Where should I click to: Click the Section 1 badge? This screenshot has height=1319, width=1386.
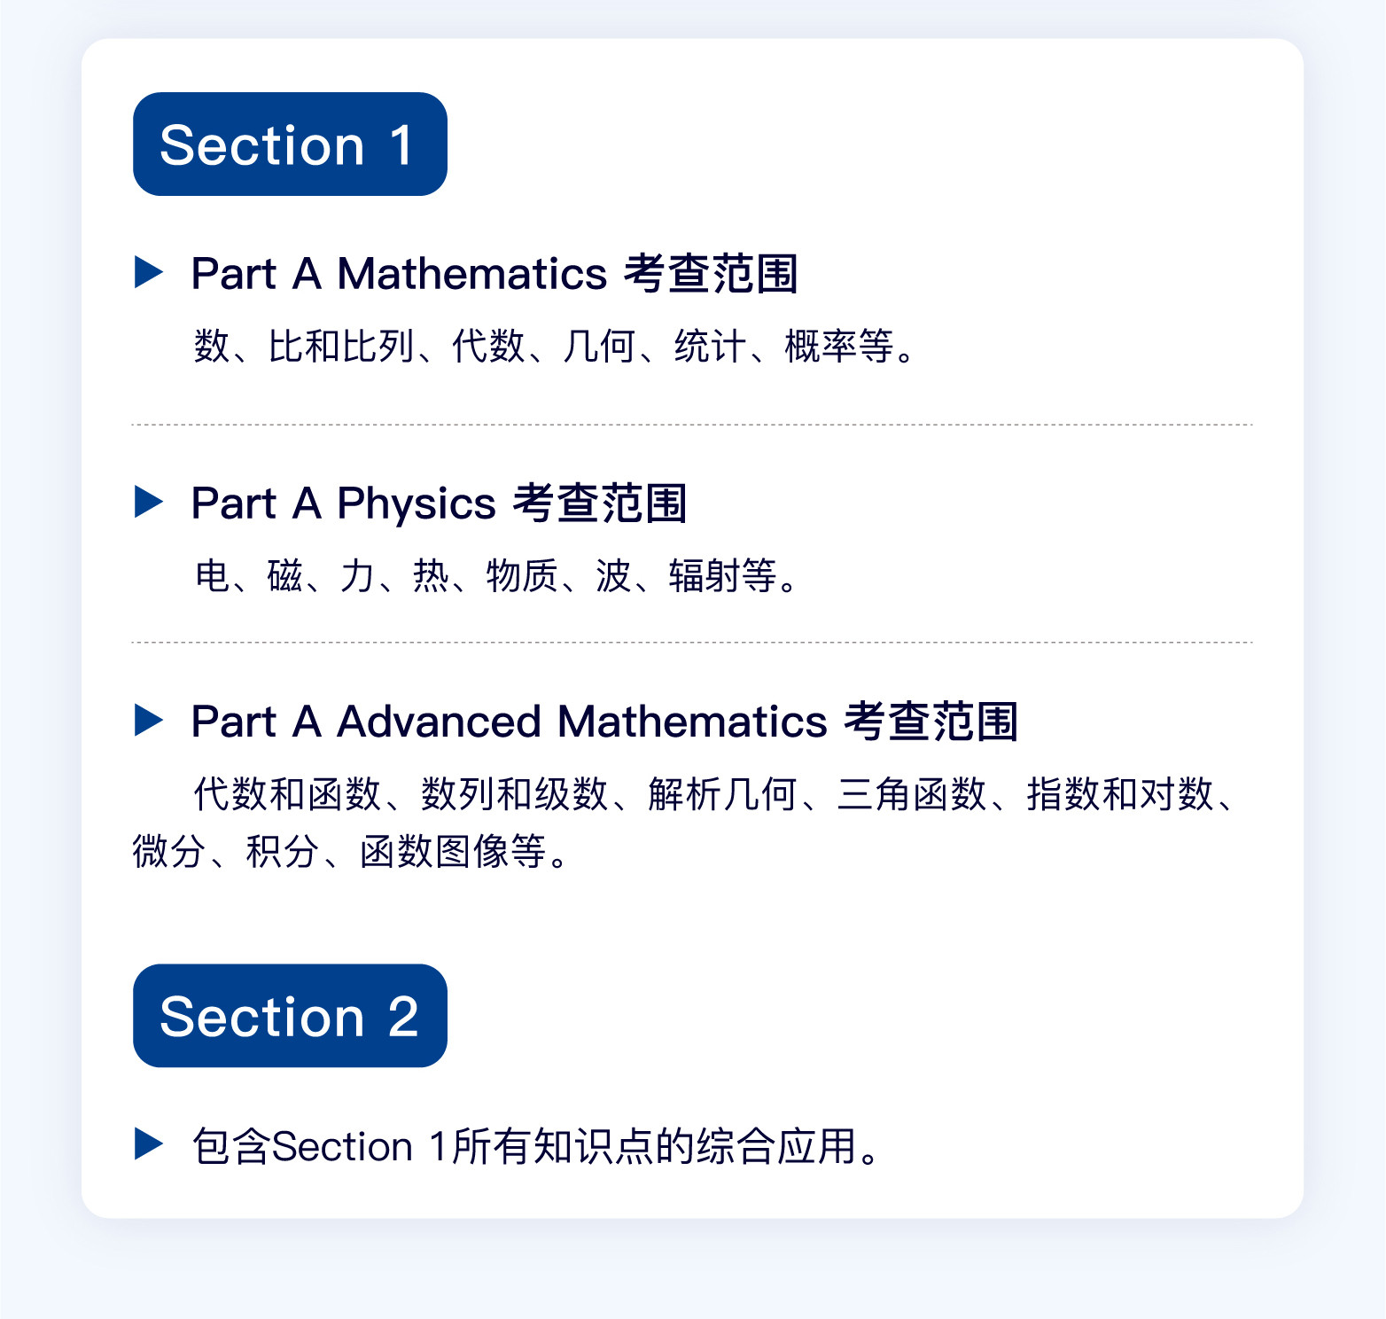(x=290, y=144)
